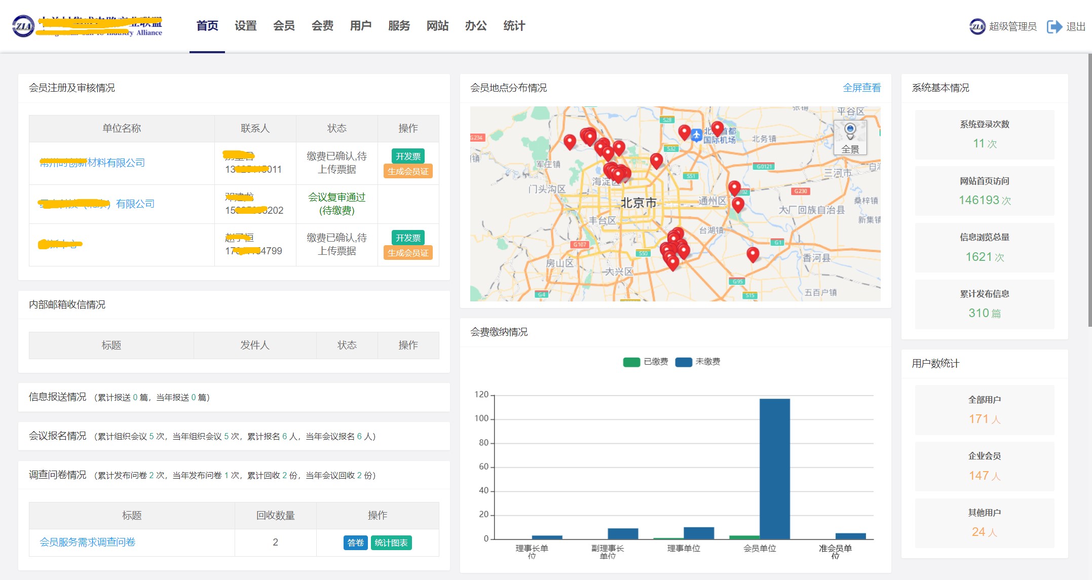Click 开发票 button in first row
This screenshot has width=1092, height=580.
click(408, 157)
